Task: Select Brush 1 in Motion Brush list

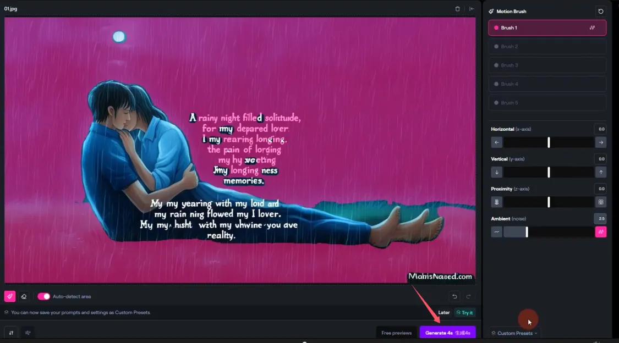Action: pos(547,27)
